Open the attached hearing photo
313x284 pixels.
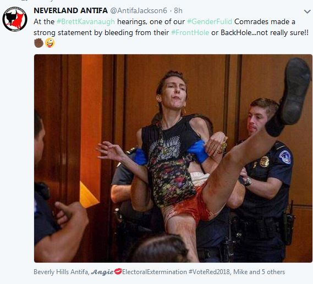(173, 158)
